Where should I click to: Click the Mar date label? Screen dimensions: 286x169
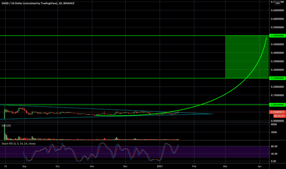click(x=225, y=166)
